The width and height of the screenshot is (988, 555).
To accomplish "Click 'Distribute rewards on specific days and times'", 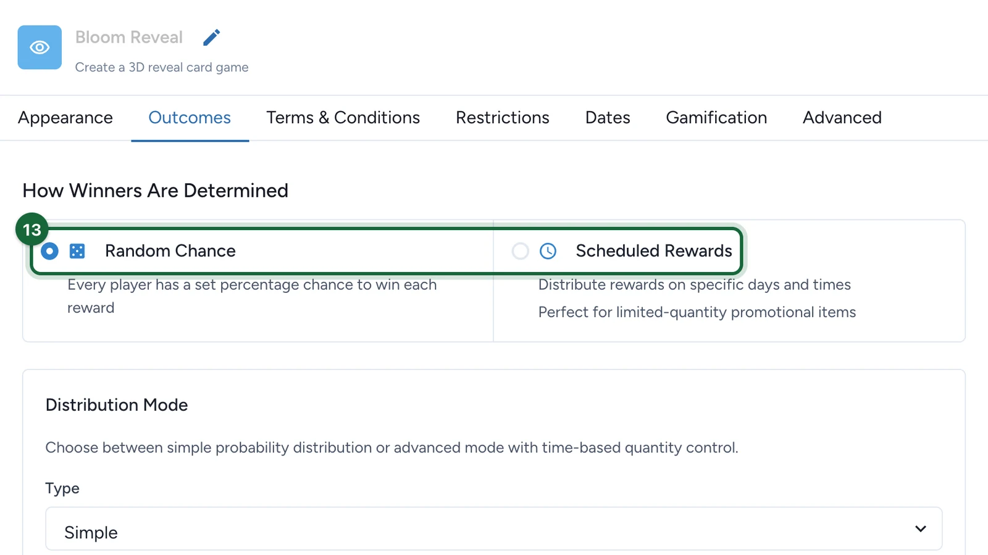I will click(x=695, y=285).
